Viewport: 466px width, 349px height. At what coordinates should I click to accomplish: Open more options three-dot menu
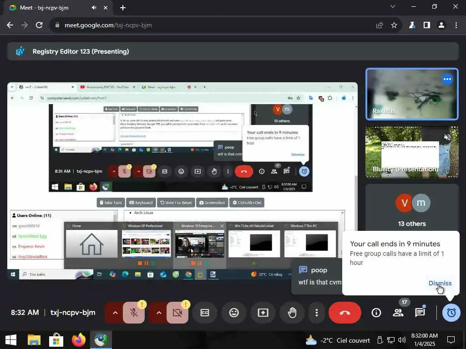click(x=317, y=313)
